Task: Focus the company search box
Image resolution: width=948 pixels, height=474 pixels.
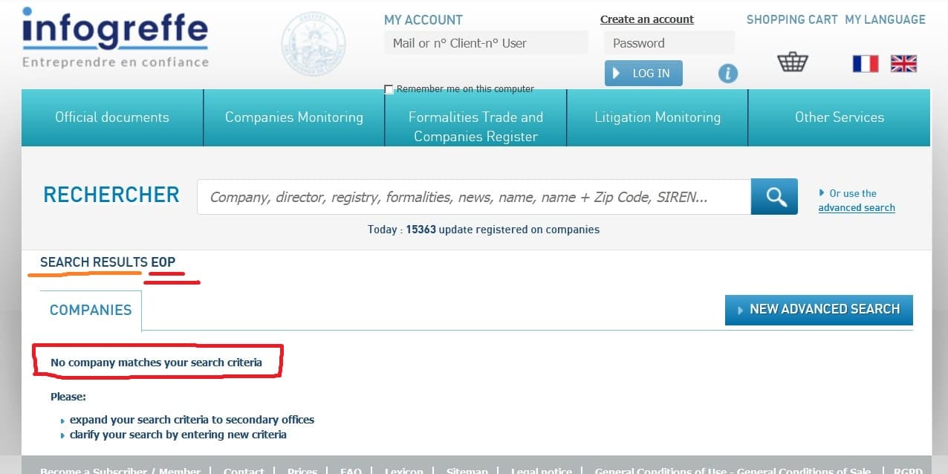Action: [474, 197]
